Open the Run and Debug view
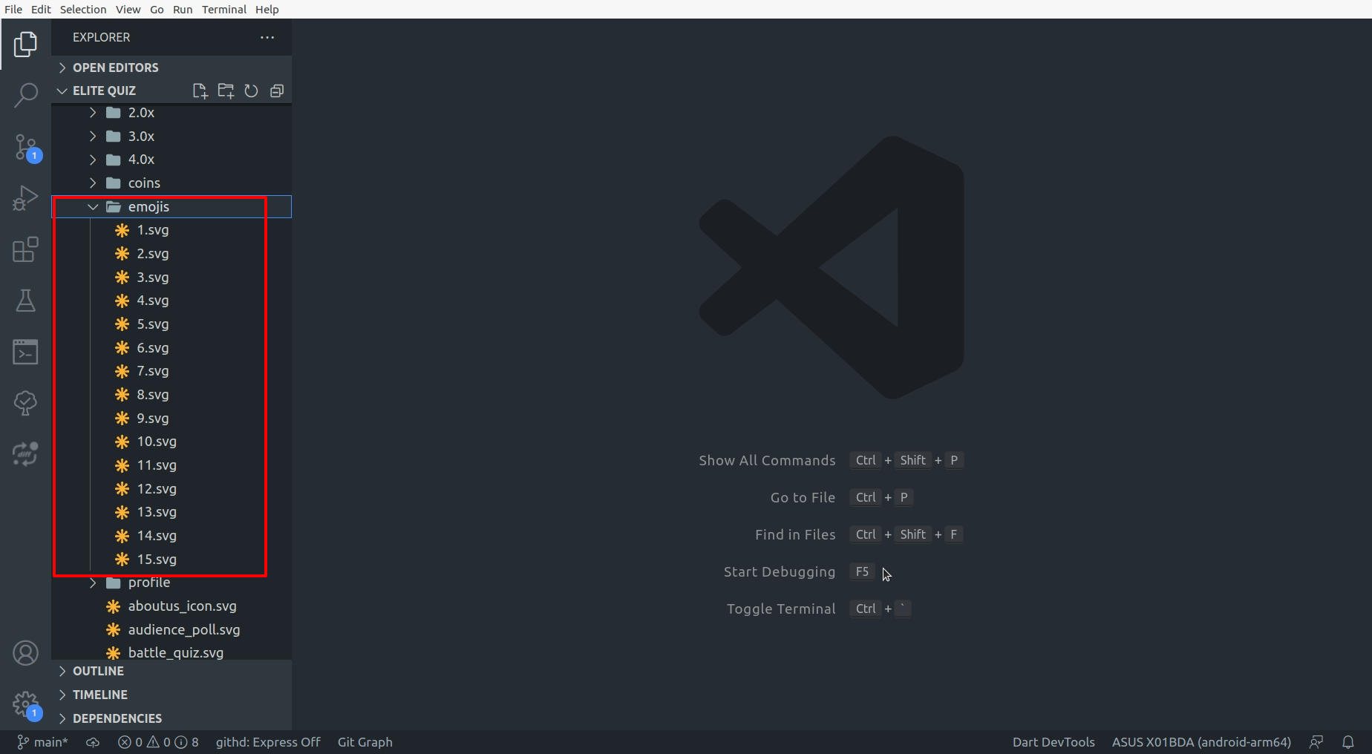The width and height of the screenshot is (1372, 754). click(25, 198)
